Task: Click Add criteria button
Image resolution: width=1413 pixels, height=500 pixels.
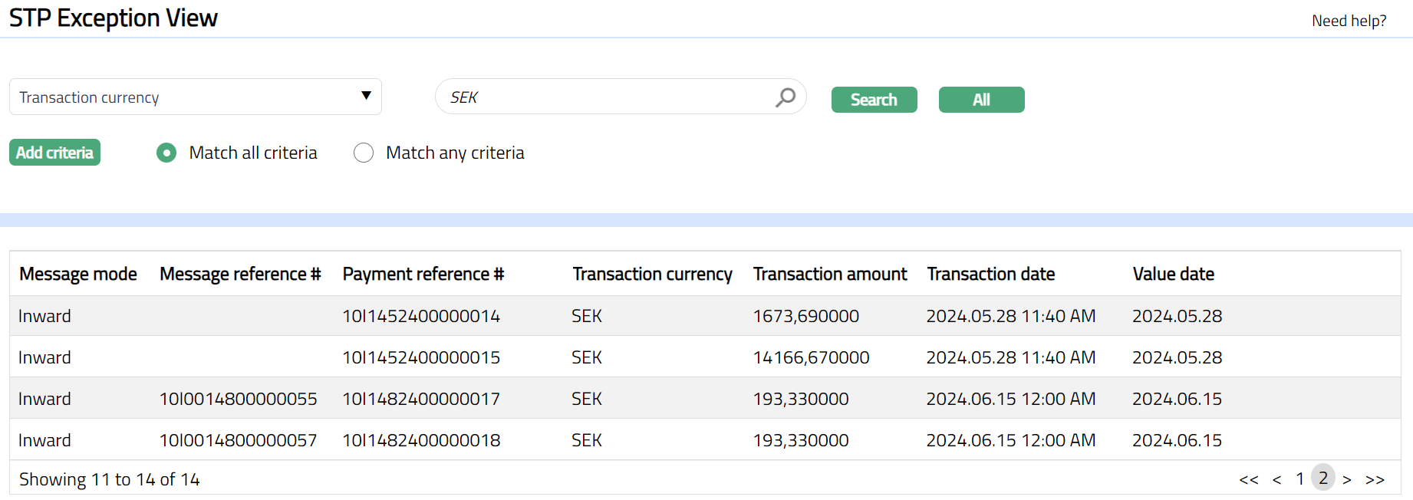Action: 54,153
